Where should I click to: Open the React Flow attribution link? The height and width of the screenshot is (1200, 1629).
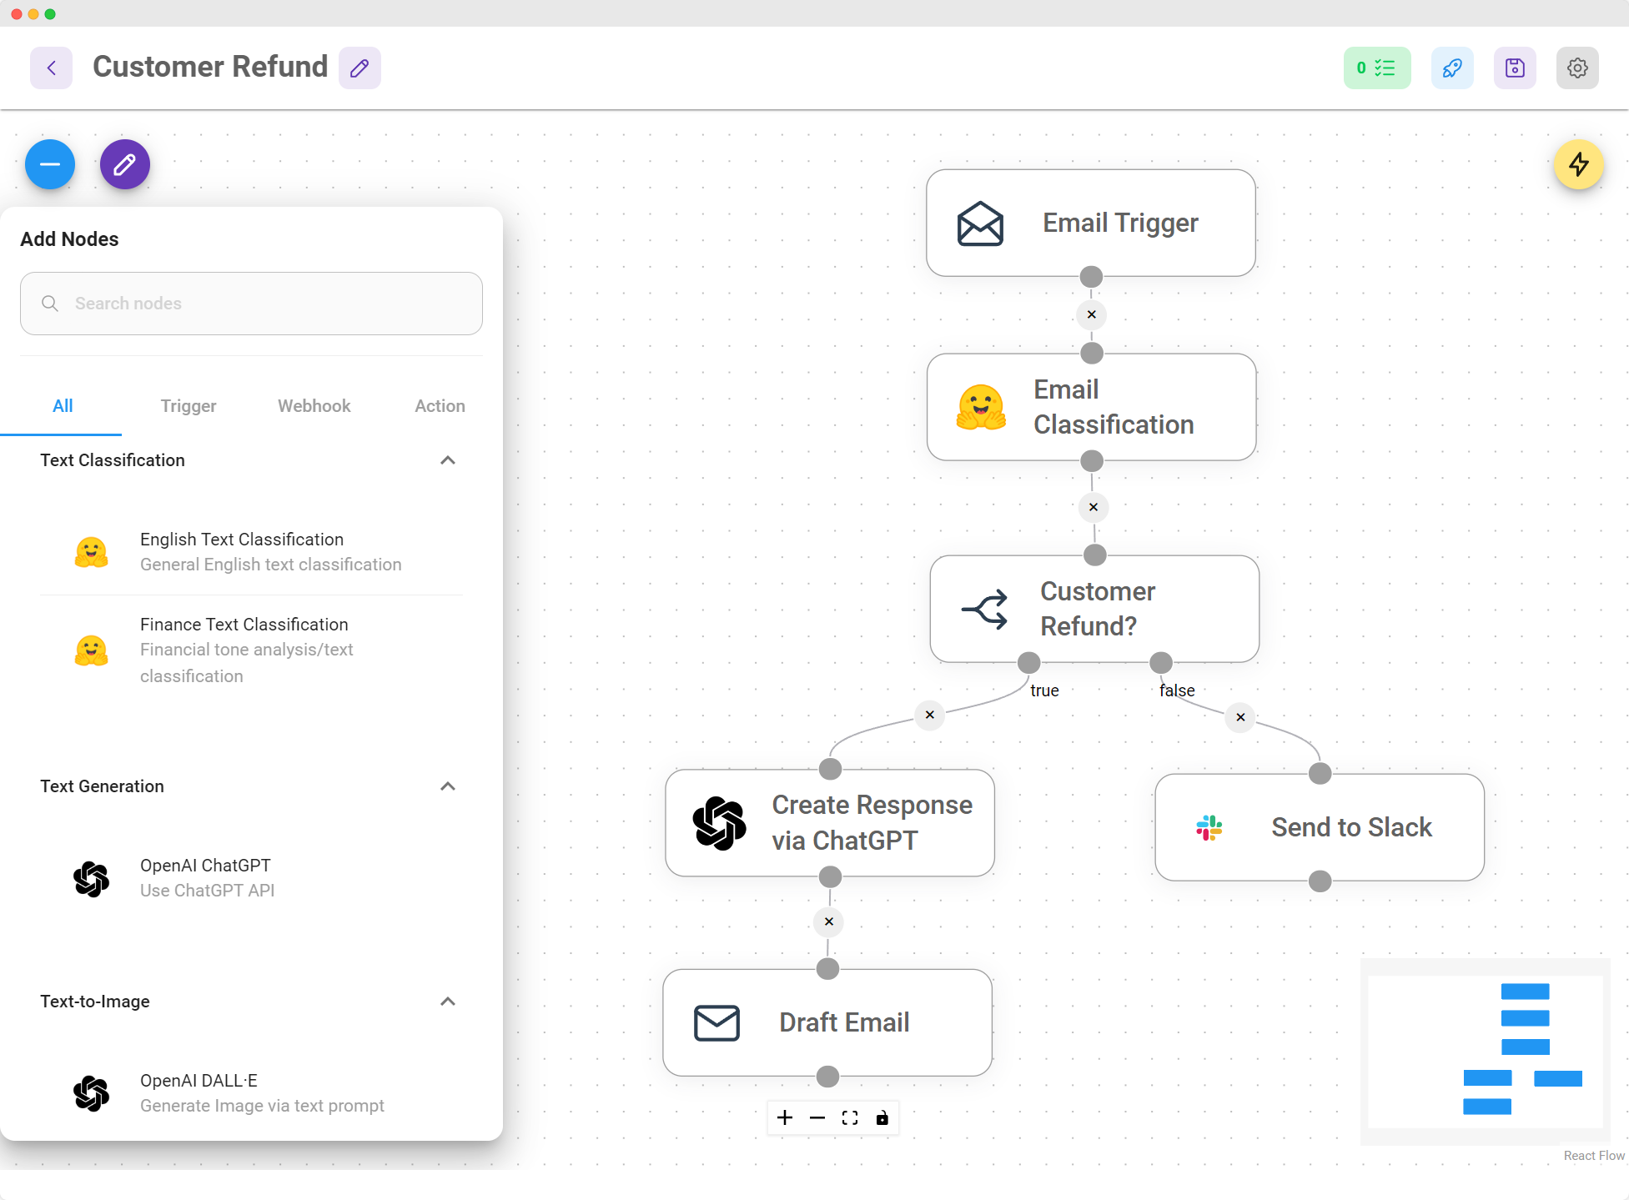(x=1593, y=1156)
